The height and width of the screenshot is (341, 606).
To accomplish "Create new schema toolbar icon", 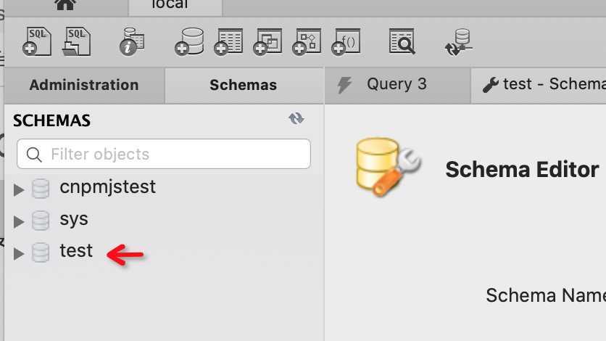I will coord(189,42).
